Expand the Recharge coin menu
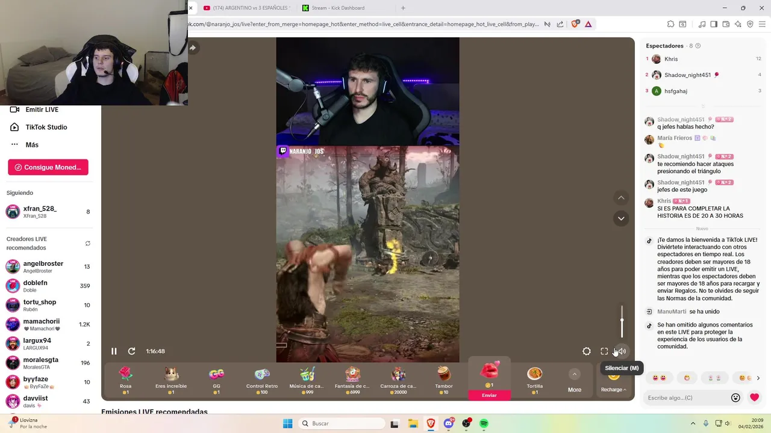 click(x=614, y=389)
